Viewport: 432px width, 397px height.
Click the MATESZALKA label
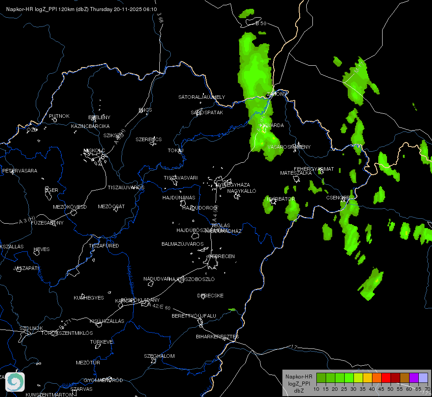[x=296, y=173]
